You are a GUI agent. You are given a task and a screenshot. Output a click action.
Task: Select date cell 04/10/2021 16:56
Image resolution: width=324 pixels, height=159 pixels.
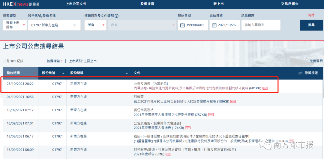[x=20, y=97]
